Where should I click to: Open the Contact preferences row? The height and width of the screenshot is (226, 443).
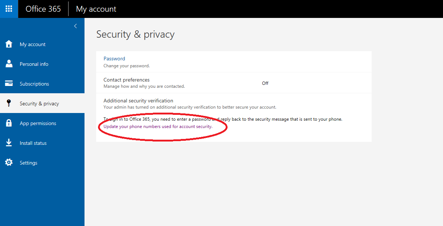click(126, 80)
